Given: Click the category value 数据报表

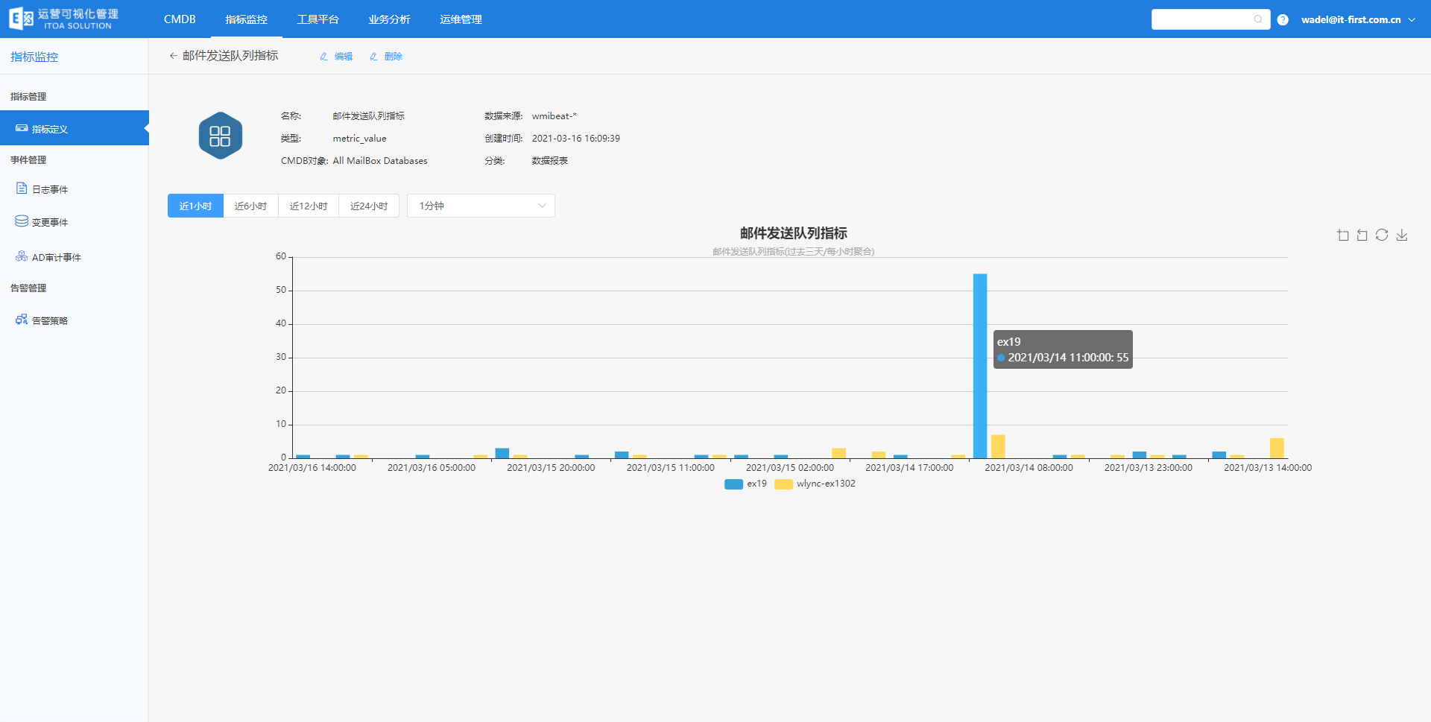Looking at the screenshot, I should point(549,161).
